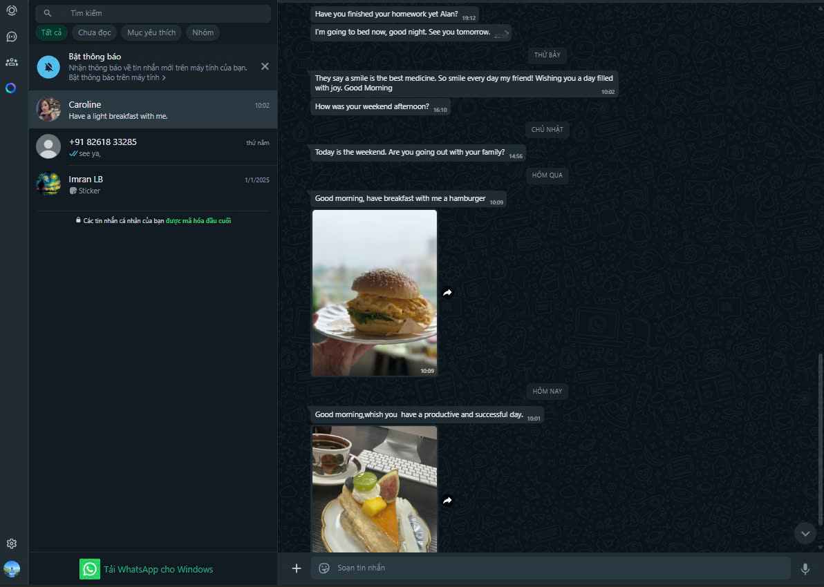Dismiss the 'Bật thông báo' banner
The image size is (824, 587).
click(265, 66)
